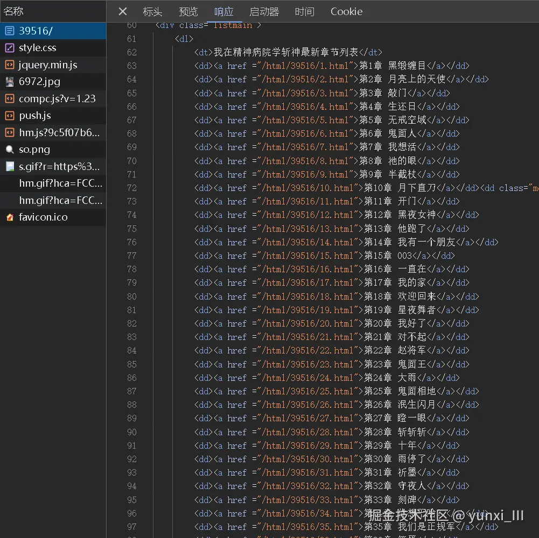Select the first hm.gif?hca=FCC request
Image resolution: width=539 pixels, height=538 pixels.
point(53,183)
